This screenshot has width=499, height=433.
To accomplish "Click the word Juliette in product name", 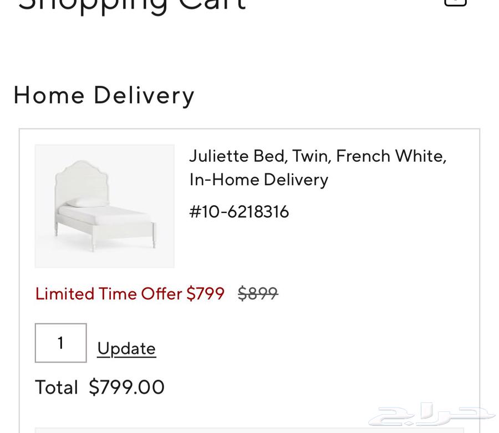I will 218,156.
